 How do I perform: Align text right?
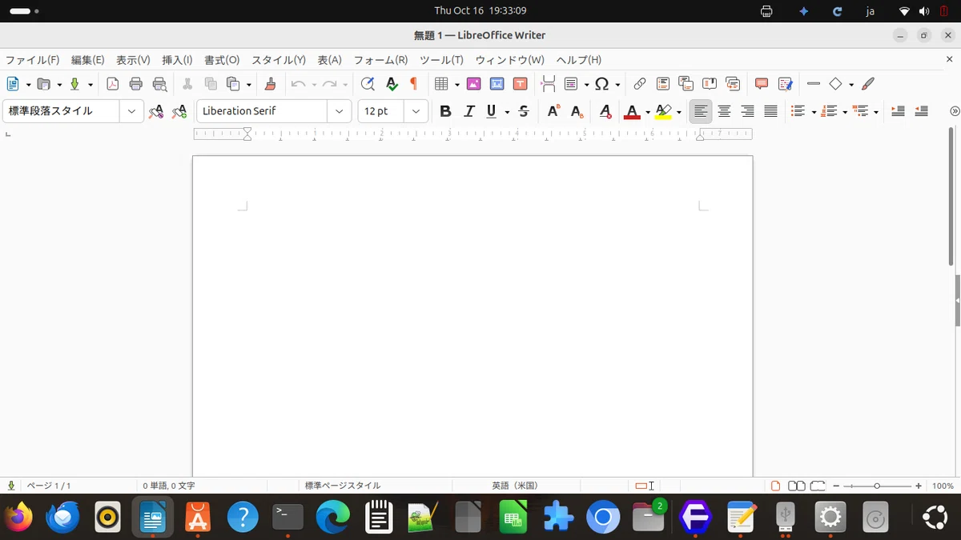[x=747, y=111]
